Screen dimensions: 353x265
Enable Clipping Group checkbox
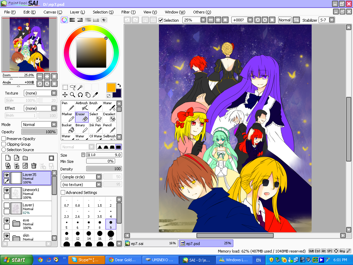pyautogui.click(x=4, y=144)
